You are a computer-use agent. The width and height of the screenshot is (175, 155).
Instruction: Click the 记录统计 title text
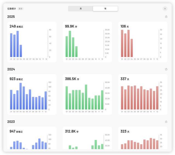click(x=11, y=8)
